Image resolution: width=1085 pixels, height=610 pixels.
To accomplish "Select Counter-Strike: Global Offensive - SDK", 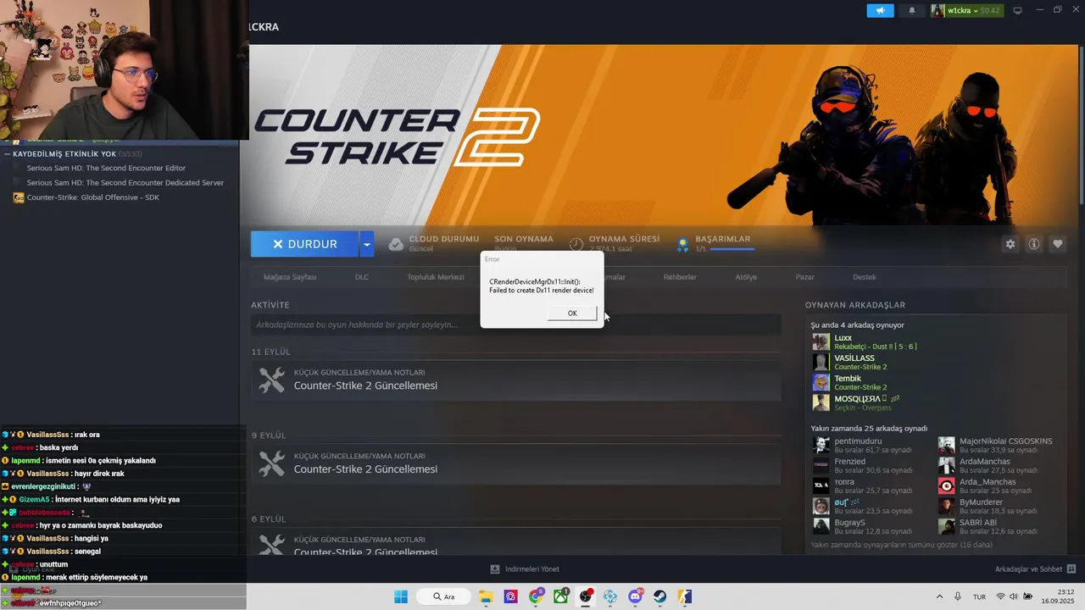I will 93,197.
